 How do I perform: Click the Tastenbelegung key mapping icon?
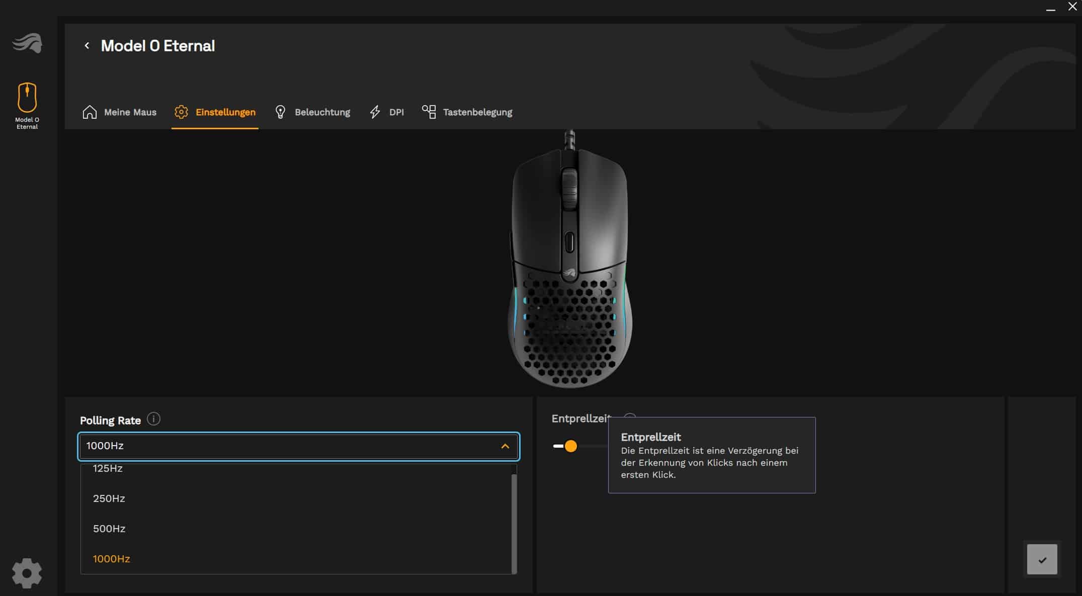pos(429,112)
